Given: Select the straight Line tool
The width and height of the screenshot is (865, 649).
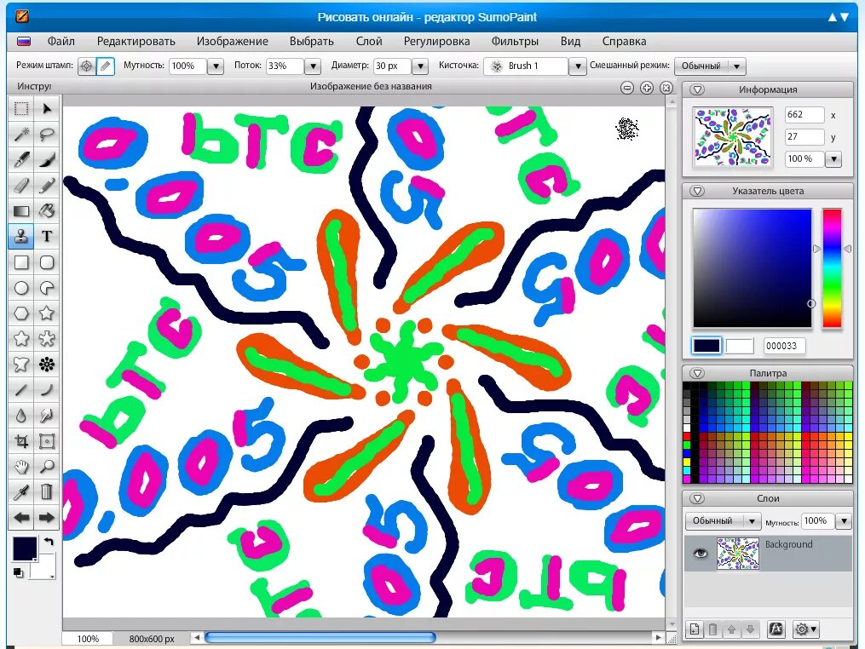Looking at the screenshot, I should click(x=21, y=390).
